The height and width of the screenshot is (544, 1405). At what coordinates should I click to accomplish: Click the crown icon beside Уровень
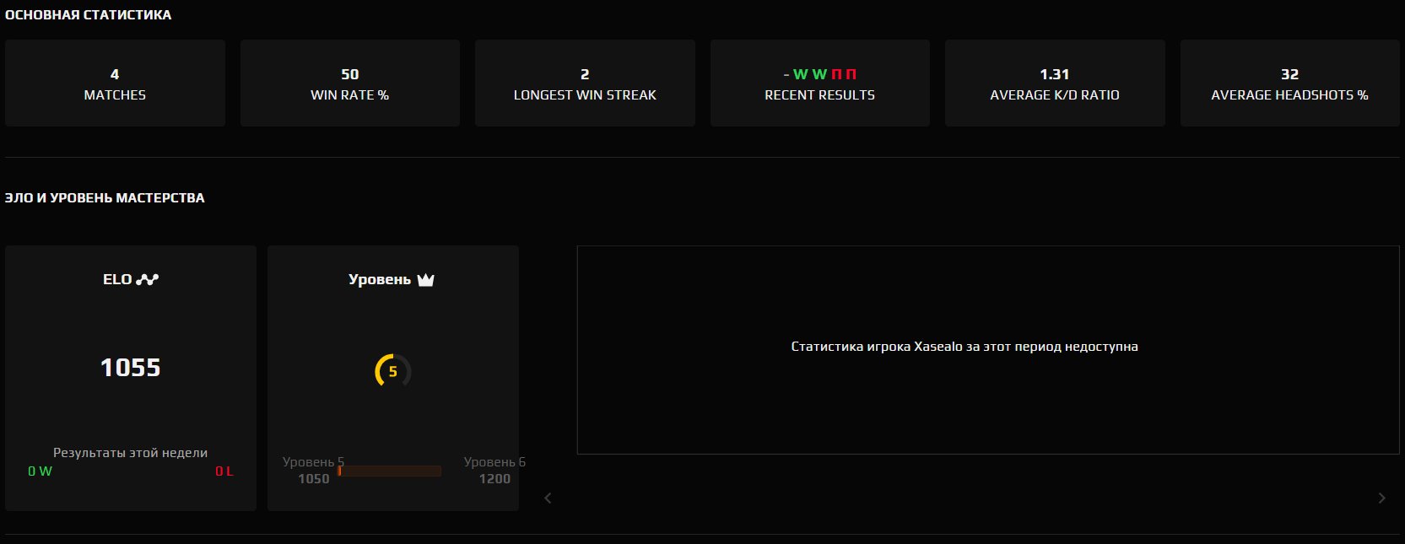click(425, 280)
